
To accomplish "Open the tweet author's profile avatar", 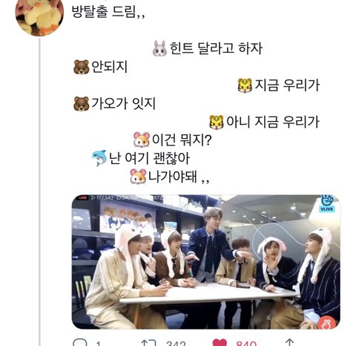I will pyautogui.click(x=39, y=17).
